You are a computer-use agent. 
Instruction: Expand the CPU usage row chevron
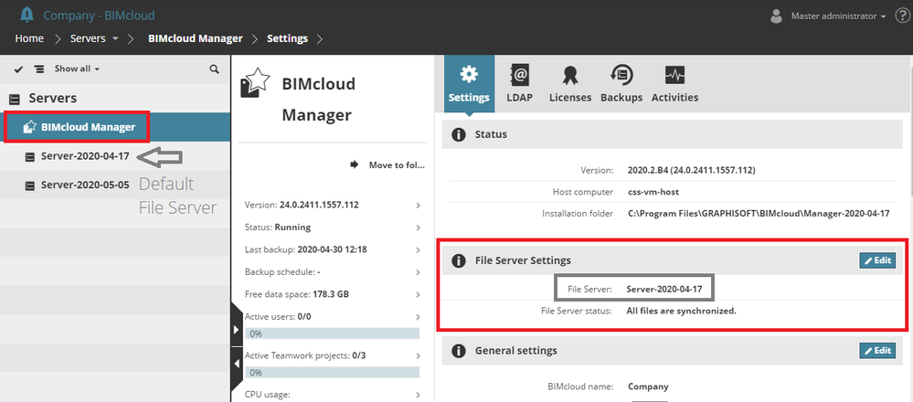tap(418, 395)
